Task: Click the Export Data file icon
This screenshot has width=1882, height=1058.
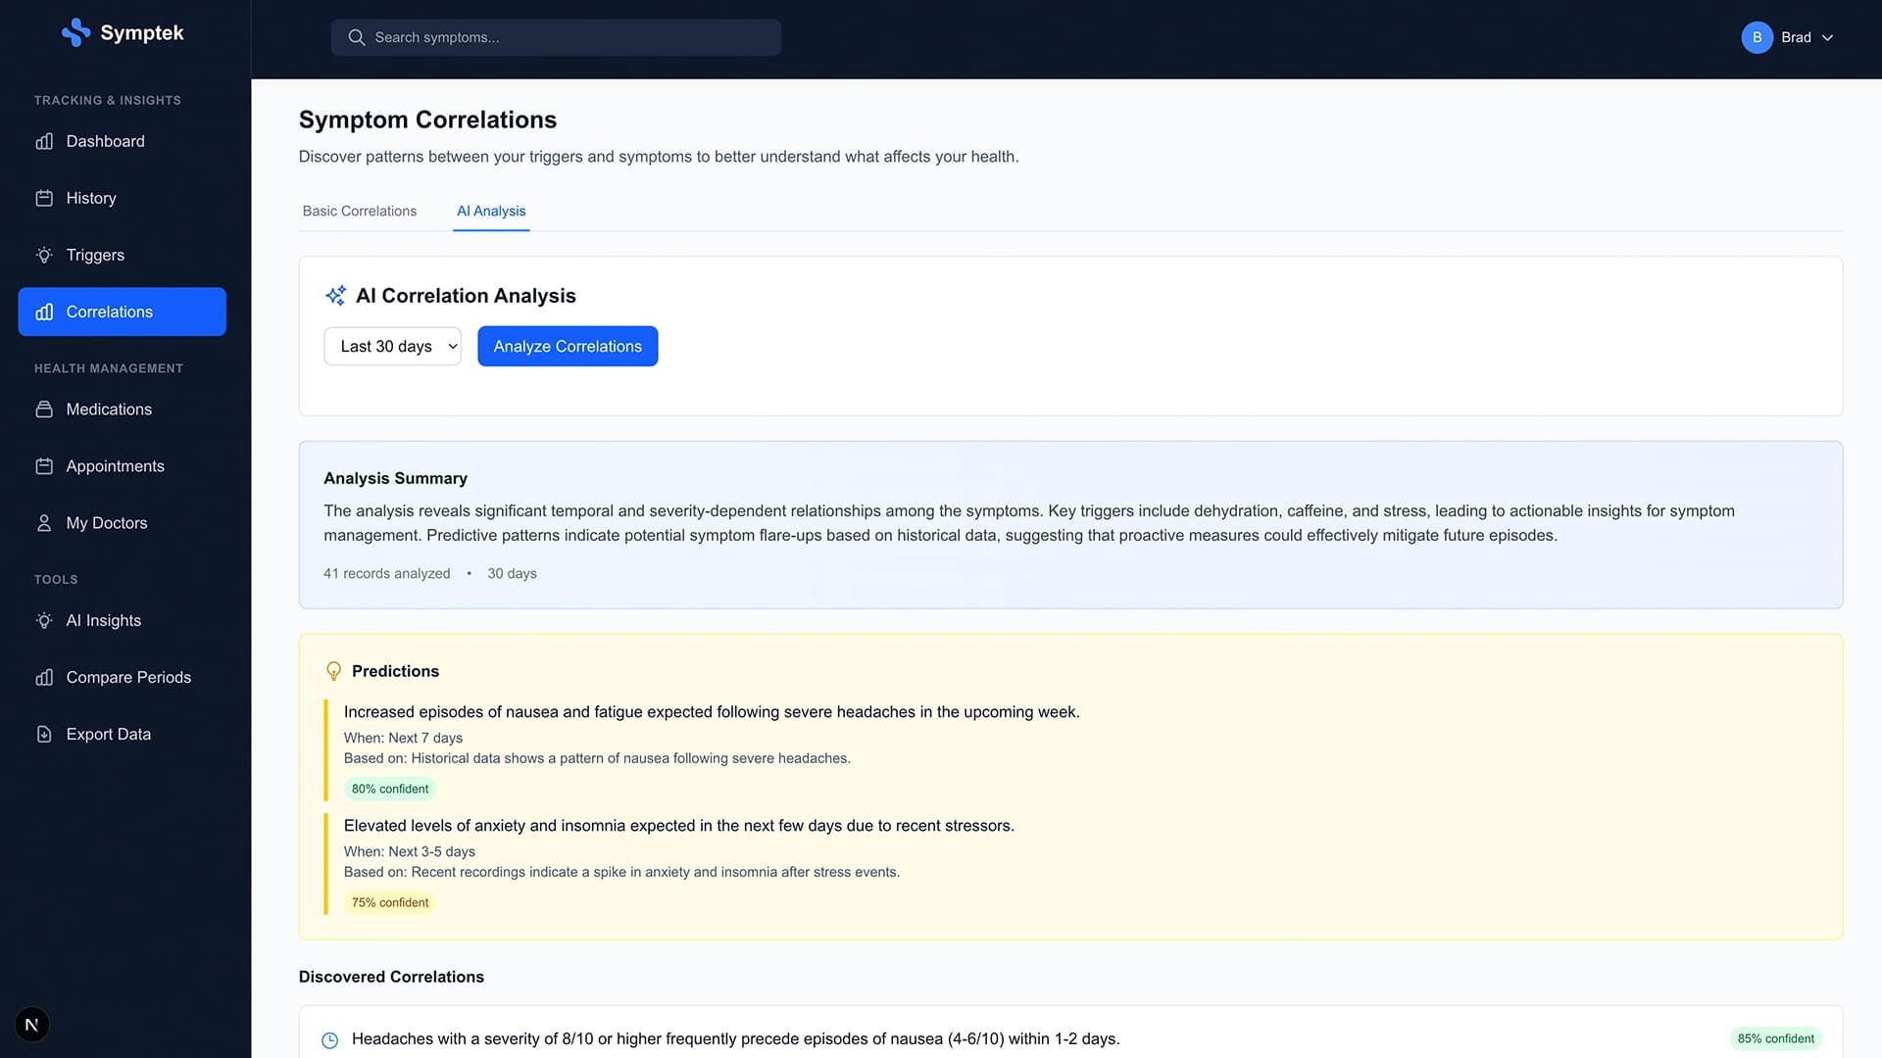Action: (x=44, y=735)
